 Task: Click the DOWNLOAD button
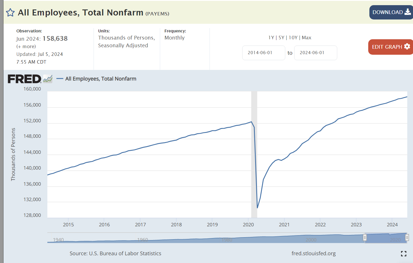point(391,12)
